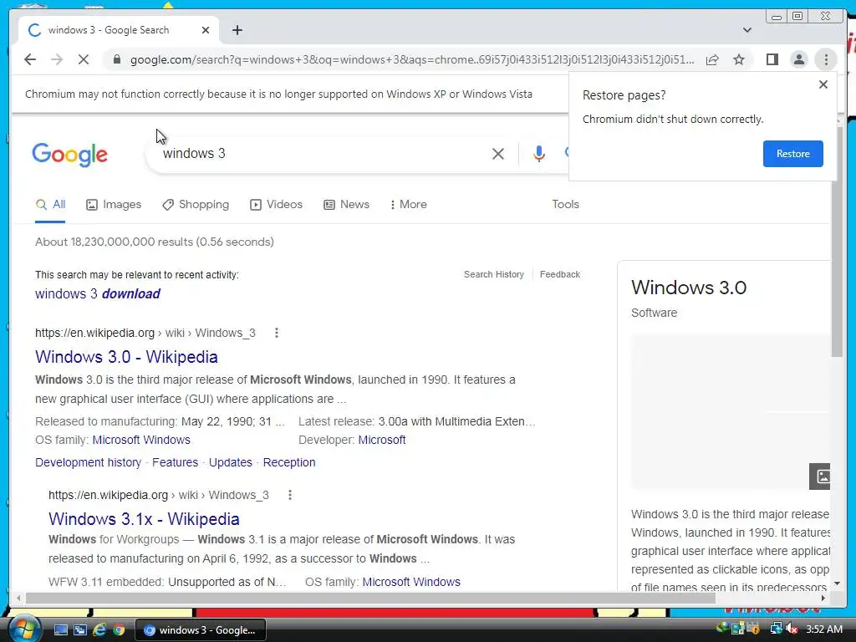Select windows 3 - Google taskbar button
Screen dimensions: 856x642
200,630
